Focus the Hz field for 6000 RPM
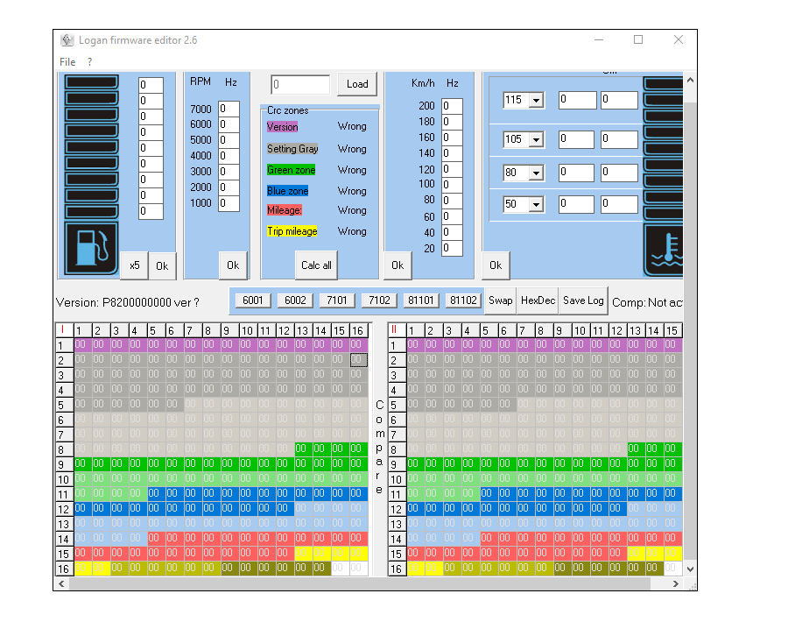Screen dimensions: 788x643 point(229,124)
